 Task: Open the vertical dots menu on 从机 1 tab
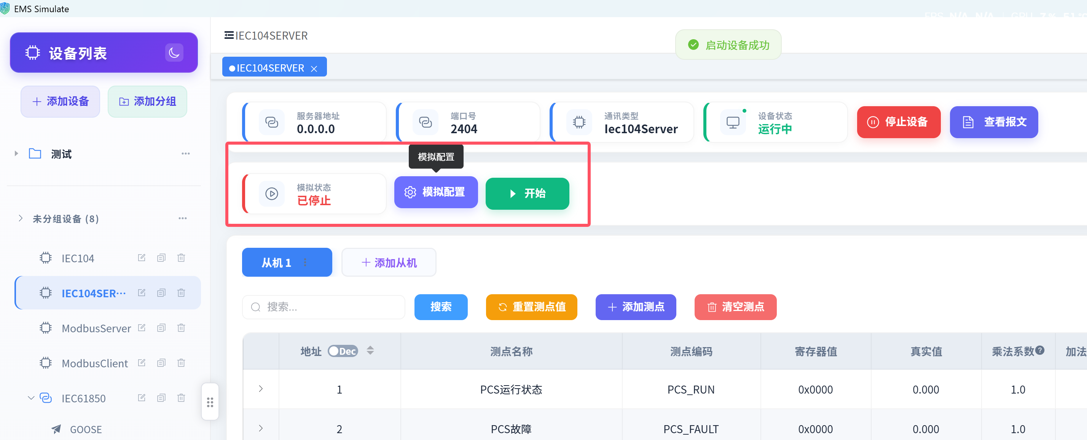305,262
